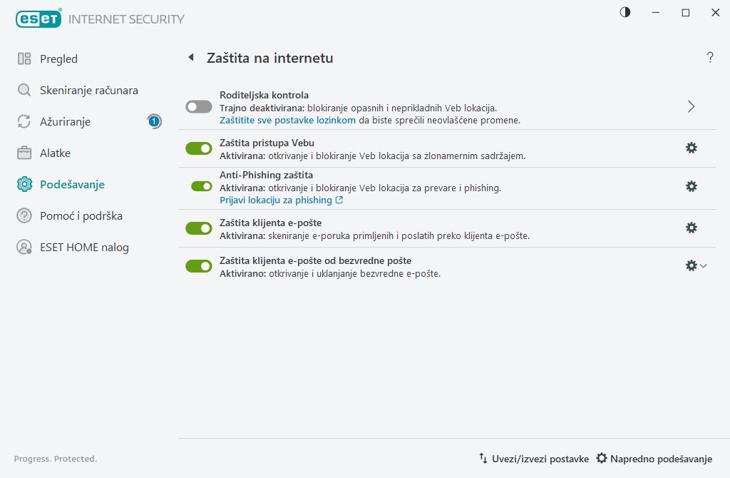Turn off Anti-Phishing zaštita toggle
730x478 pixels.
tap(198, 185)
